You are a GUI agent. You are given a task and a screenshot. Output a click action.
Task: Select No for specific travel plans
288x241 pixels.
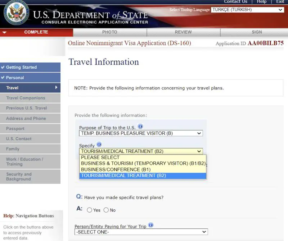[106, 210]
